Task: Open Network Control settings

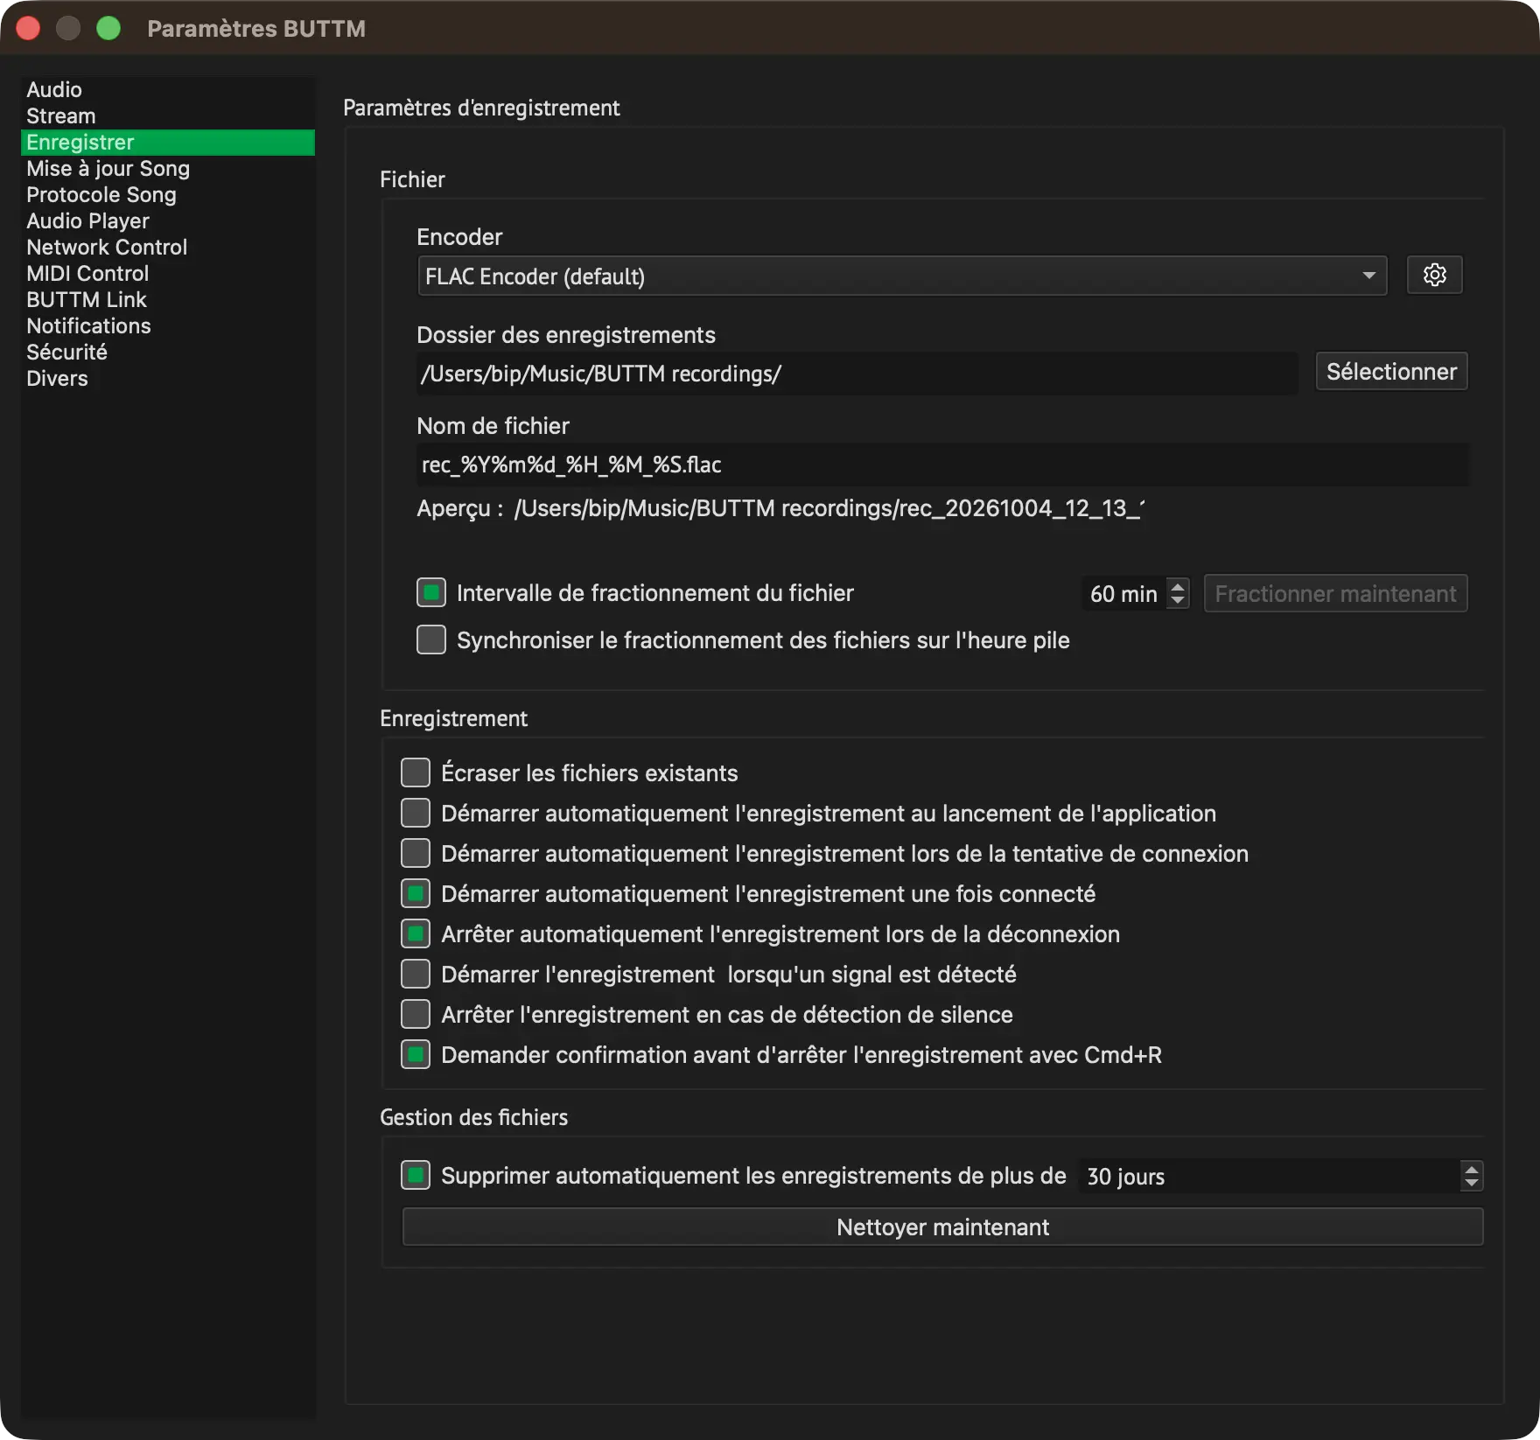Action: (x=167, y=248)
